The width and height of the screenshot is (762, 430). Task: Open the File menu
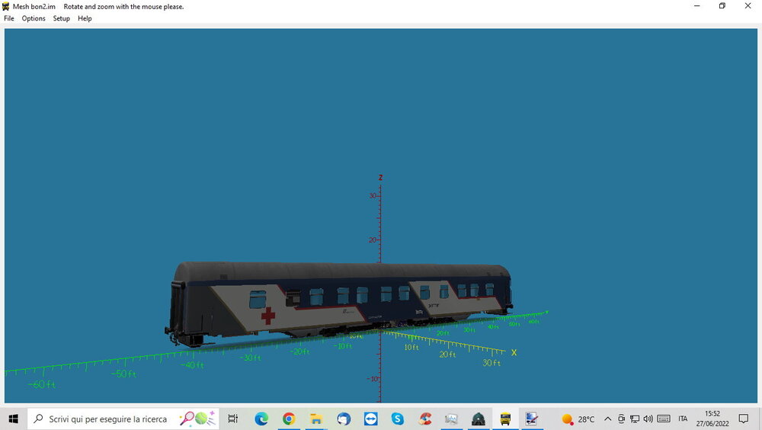click(8, 18)
